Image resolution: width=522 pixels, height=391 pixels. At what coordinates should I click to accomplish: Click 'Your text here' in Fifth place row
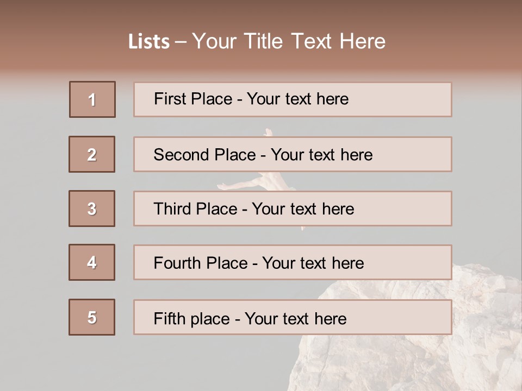(296, 319)
